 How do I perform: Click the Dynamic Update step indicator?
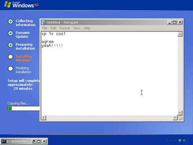11,33
